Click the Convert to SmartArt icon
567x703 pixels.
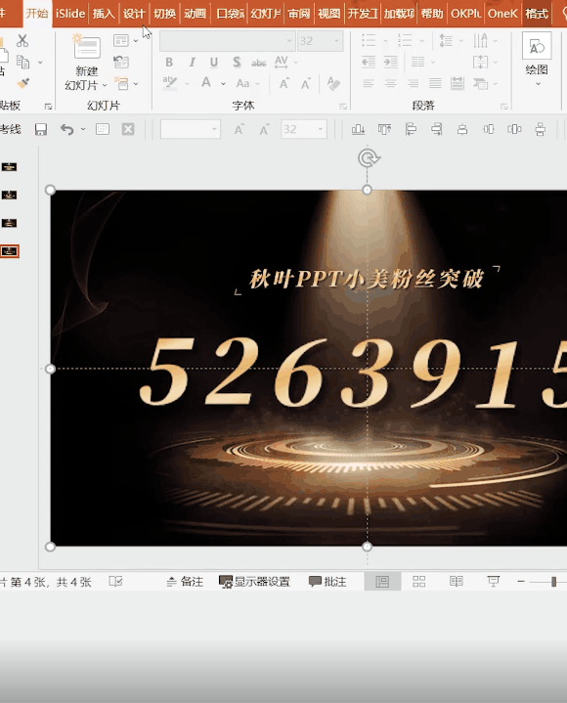480,83
